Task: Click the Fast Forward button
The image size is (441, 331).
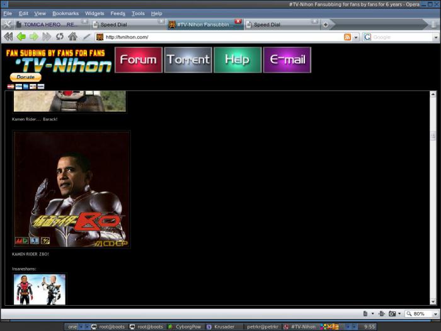Action: tap(47, 37)
